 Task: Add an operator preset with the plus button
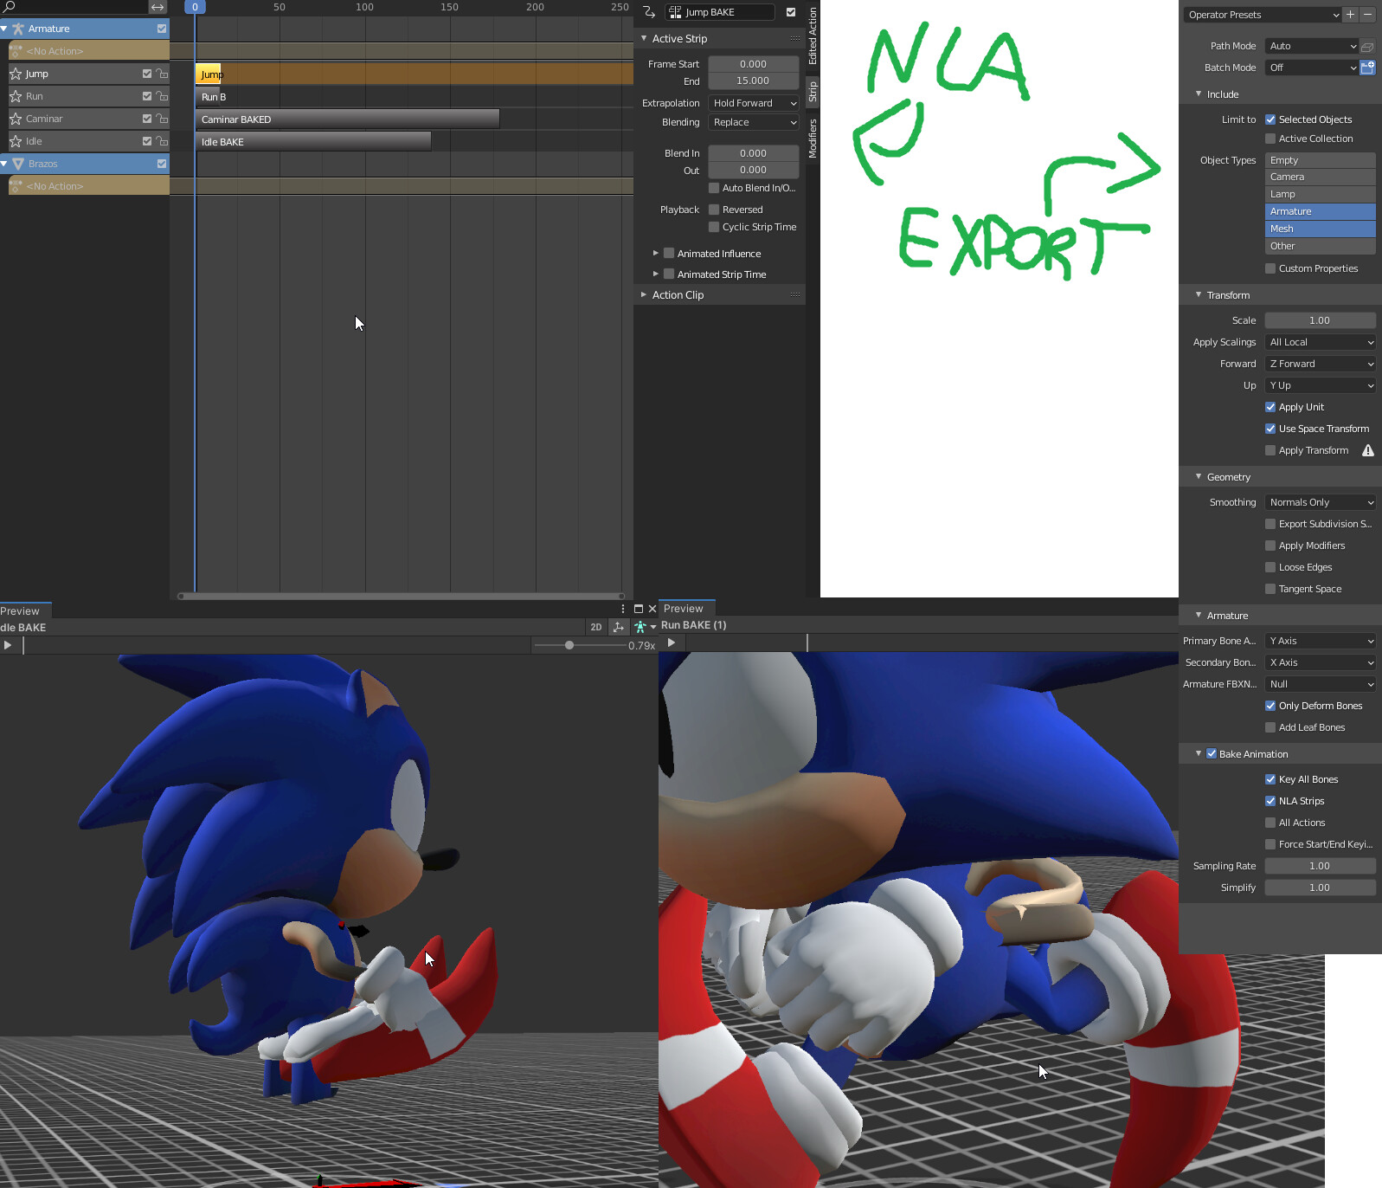1350,15
